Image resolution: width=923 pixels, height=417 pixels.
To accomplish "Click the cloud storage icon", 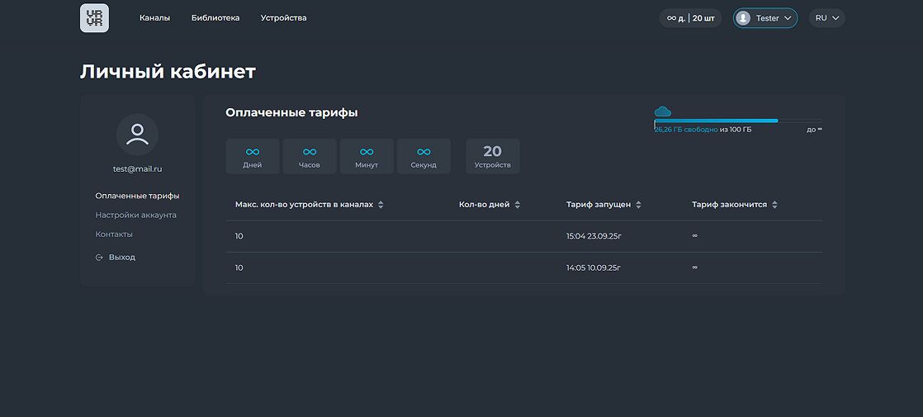I will (662, 111).
